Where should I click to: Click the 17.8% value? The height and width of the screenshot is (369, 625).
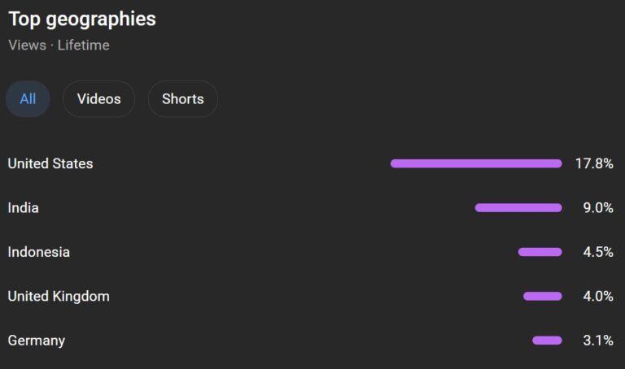(594, 163)
